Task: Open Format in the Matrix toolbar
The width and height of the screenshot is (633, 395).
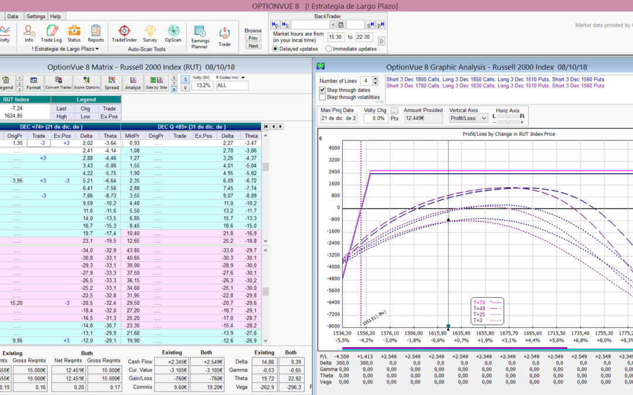Action: pyautogui.click(x=33, y=83)
